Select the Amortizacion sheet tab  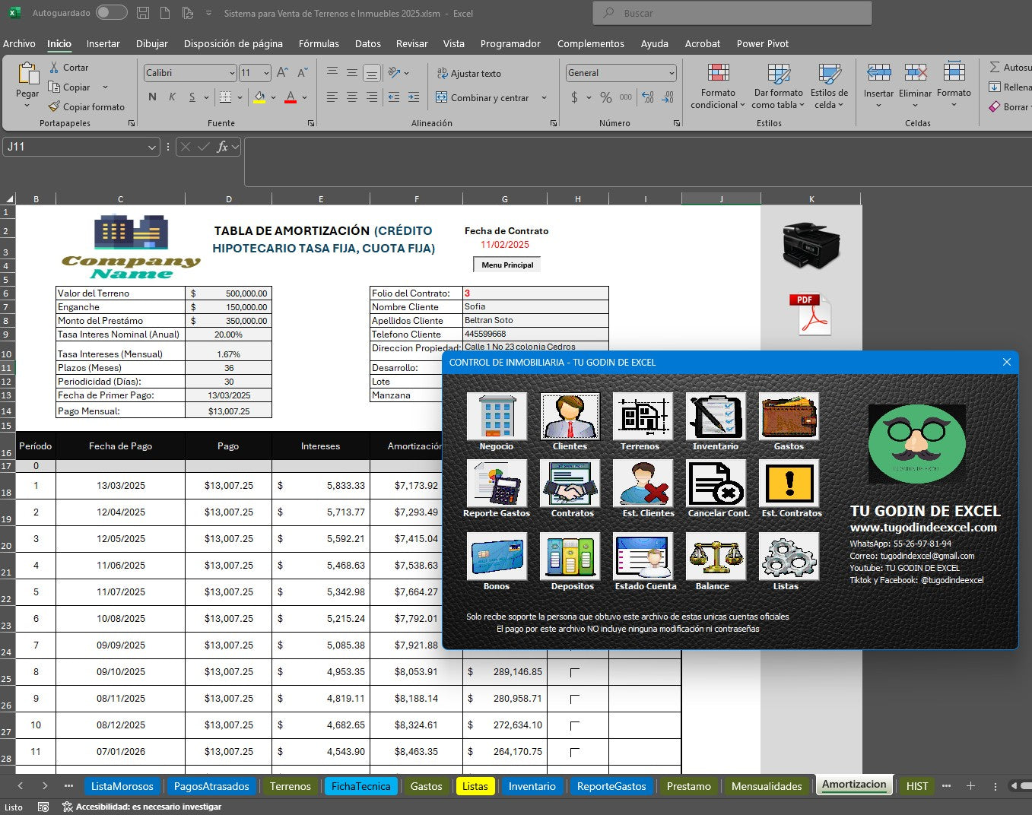pyautogui.click(x=854, y=786)
